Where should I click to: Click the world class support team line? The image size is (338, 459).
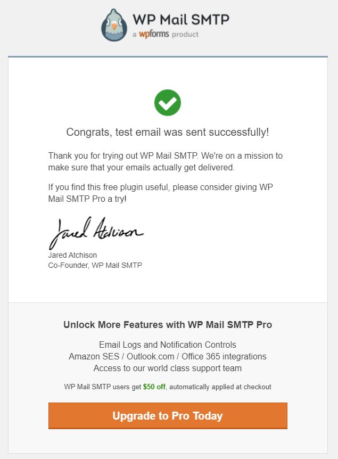(167, 368)
